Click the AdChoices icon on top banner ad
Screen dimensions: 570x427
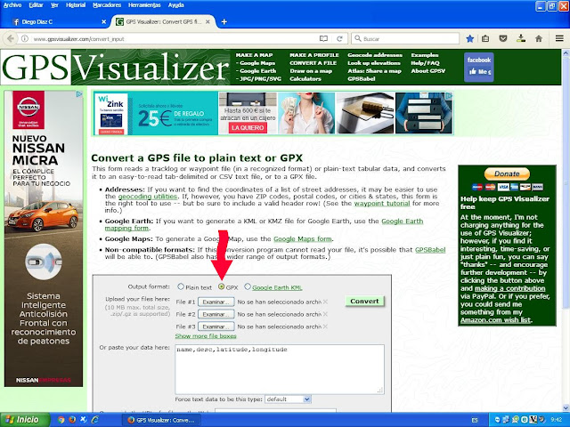449,95
